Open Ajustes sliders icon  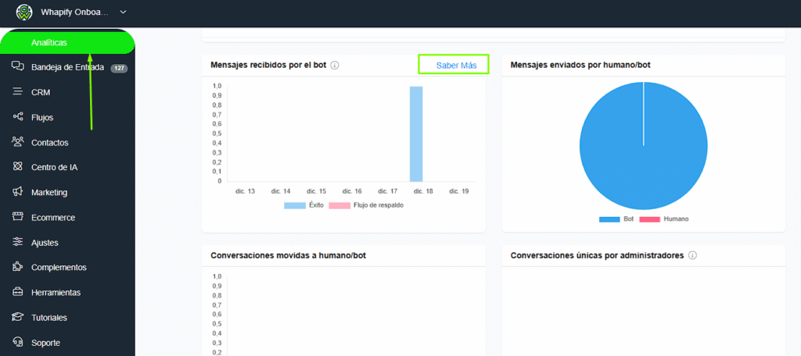click(17, 242)
